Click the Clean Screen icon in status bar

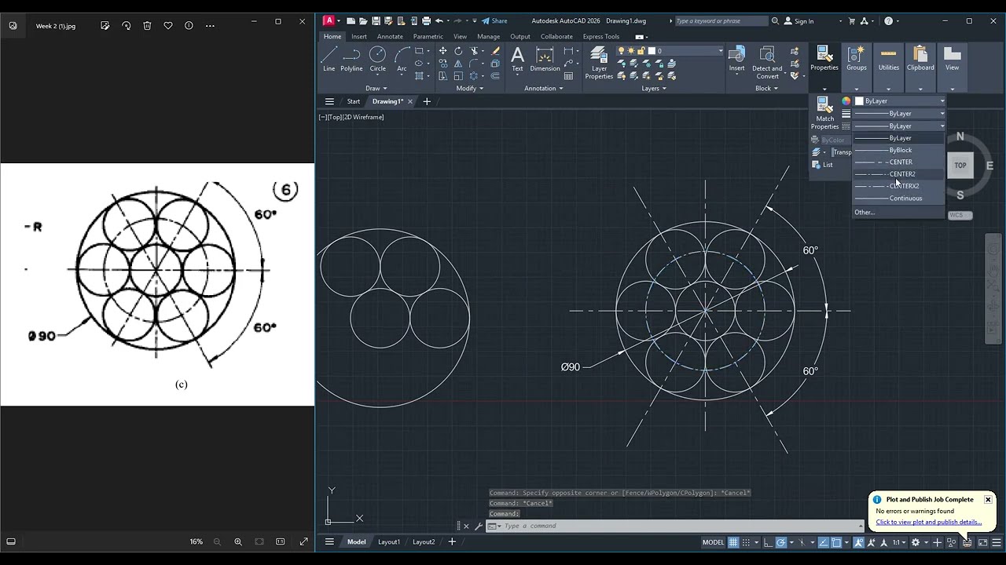982,542
